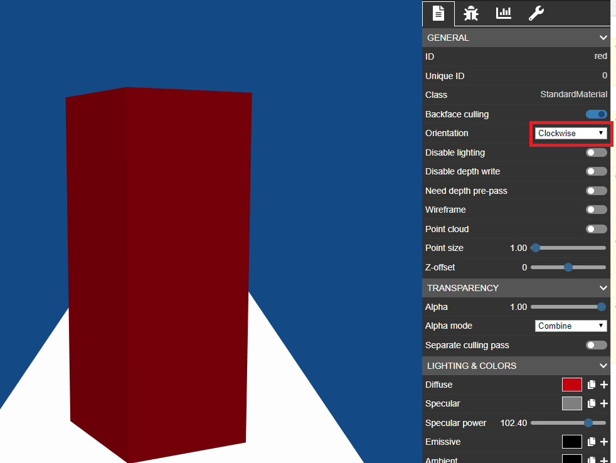This screenshot has height=463, width=616.
Task: Expand the Diffuse color plus icon
Action: (604, 385)
